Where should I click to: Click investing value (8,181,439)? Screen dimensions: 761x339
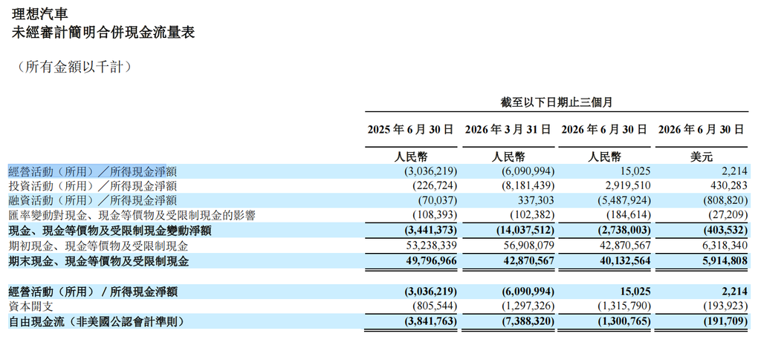click(527, 186)
